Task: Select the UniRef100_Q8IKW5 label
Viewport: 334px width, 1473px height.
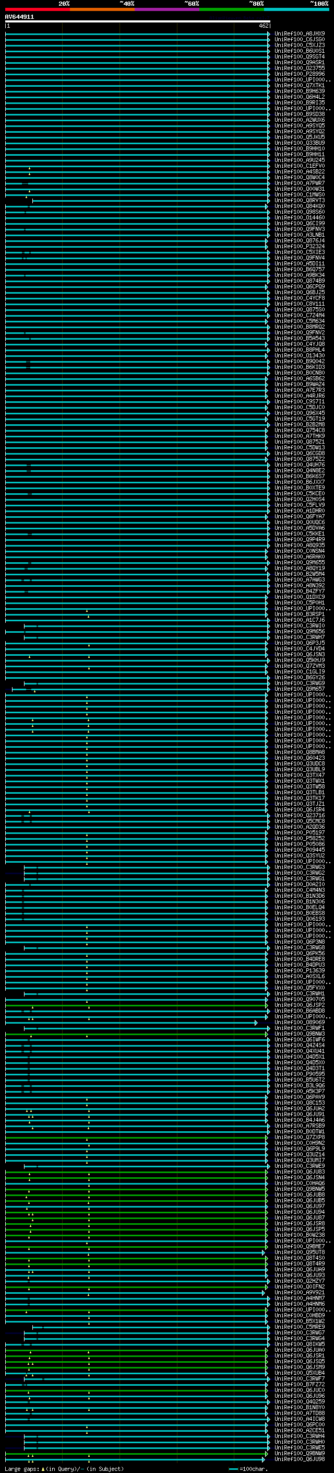Action: click(300, 1344)
